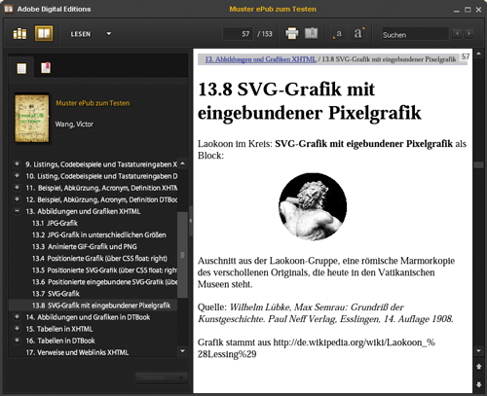Go to next page with down arrow icon
487x396 pixels.
(478, 384)
